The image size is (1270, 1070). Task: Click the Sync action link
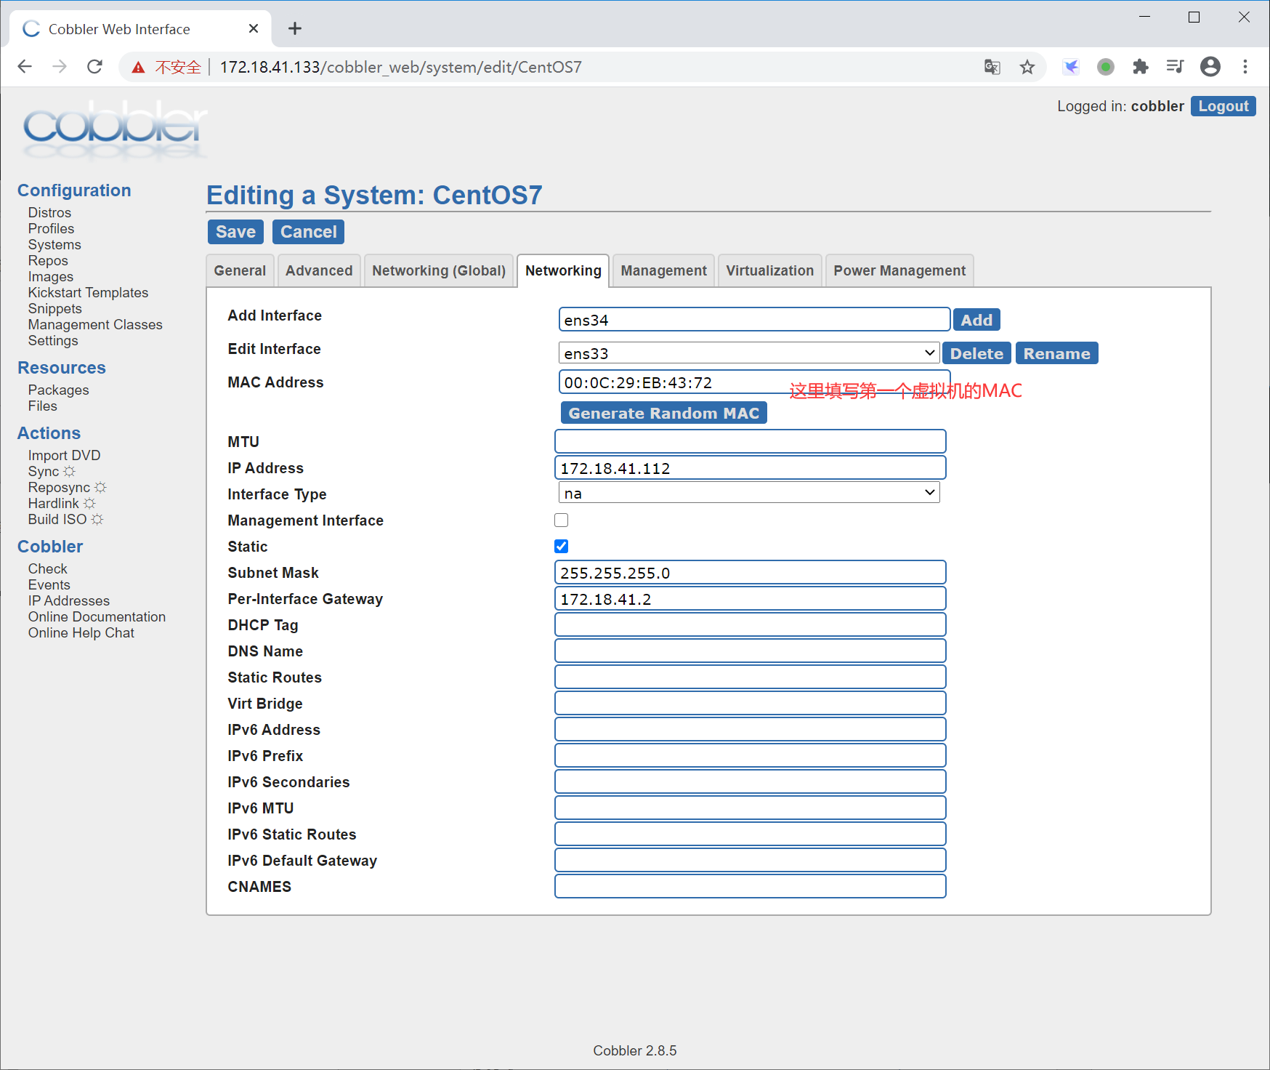tap(44, 471)
